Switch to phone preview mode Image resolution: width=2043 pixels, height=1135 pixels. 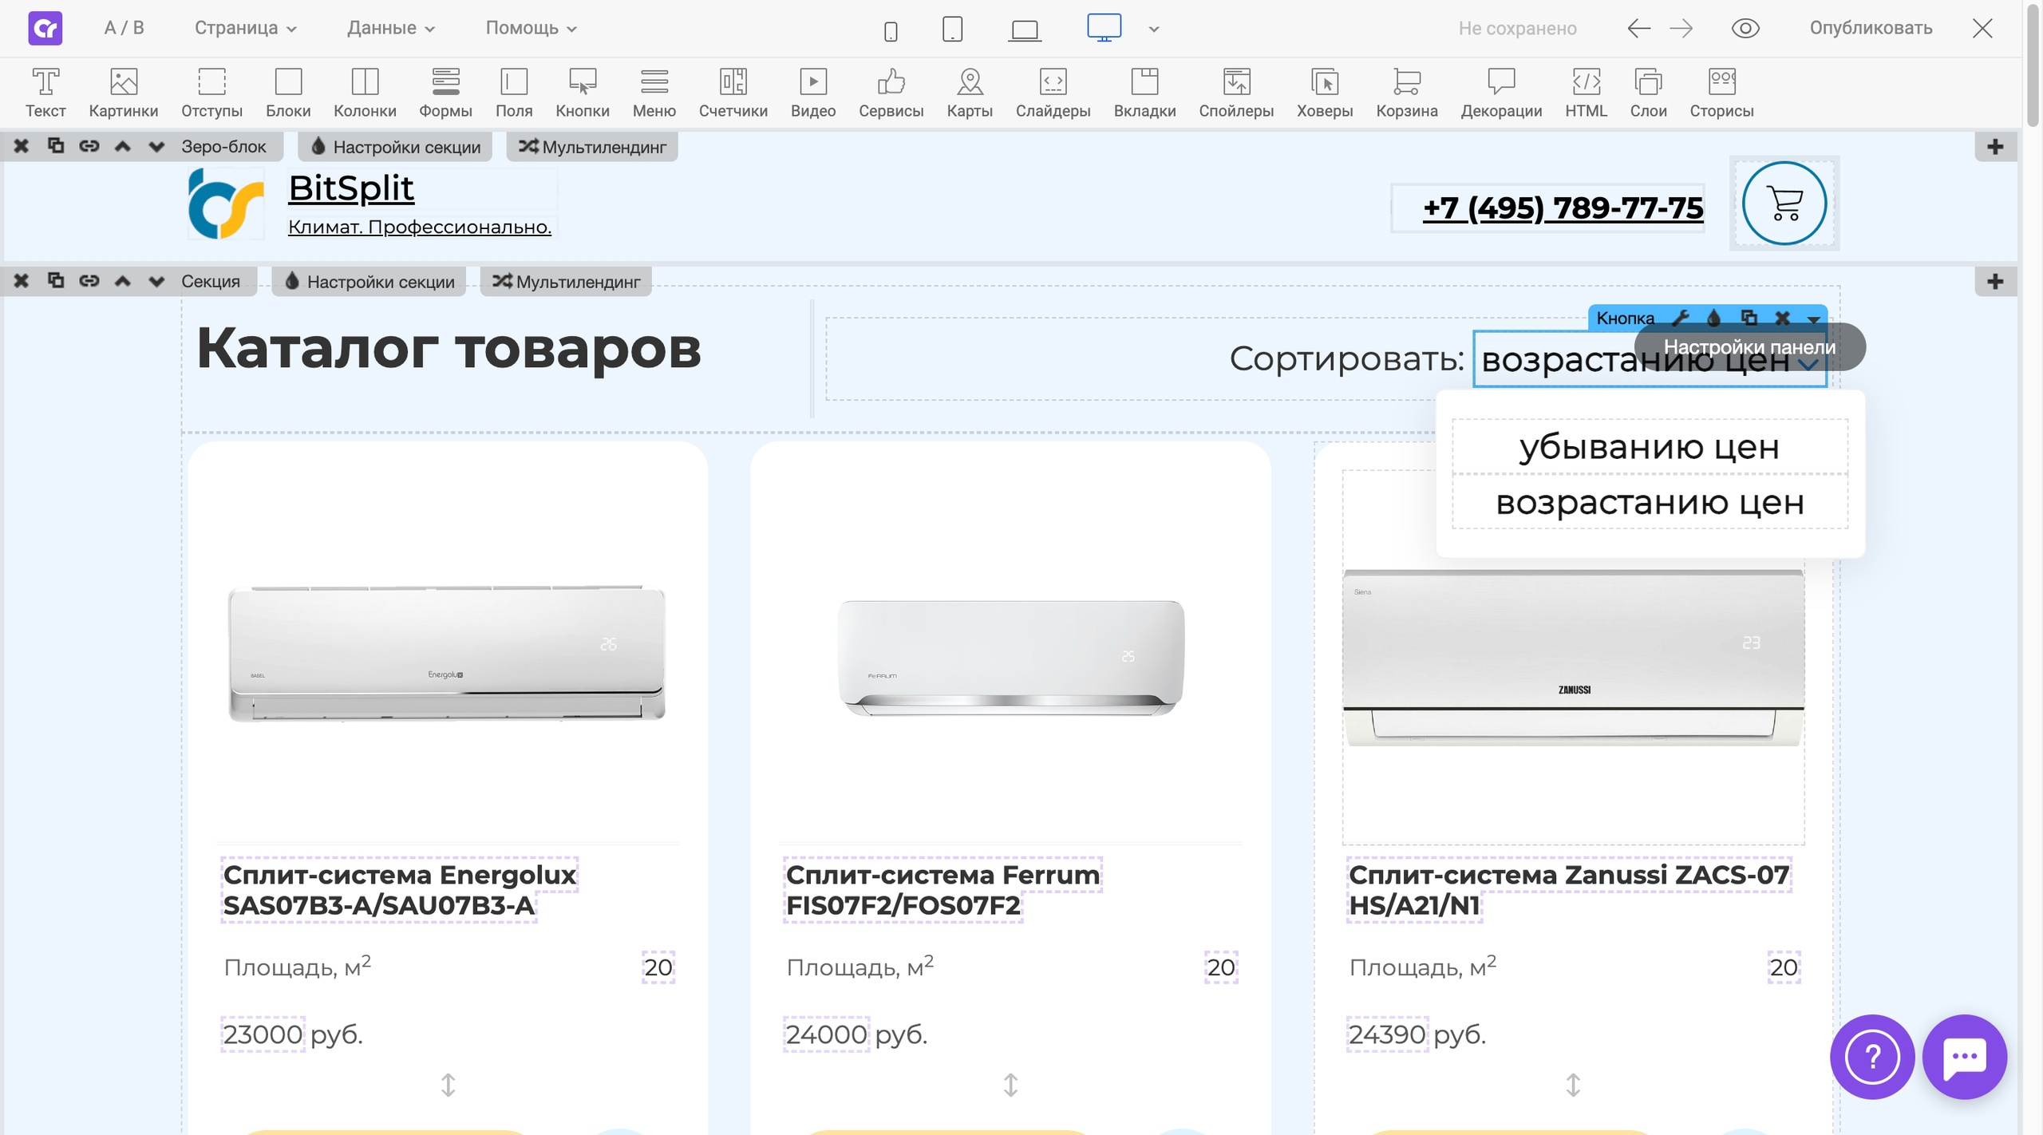(891, 30)
